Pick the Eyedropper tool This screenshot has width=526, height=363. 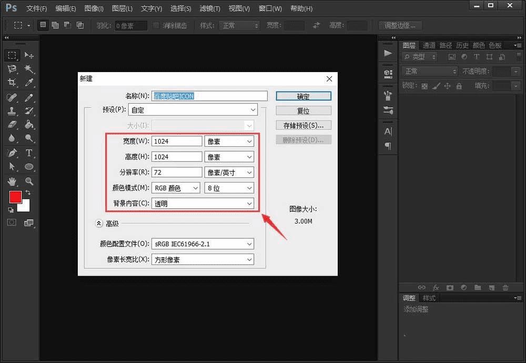(29, 83)
